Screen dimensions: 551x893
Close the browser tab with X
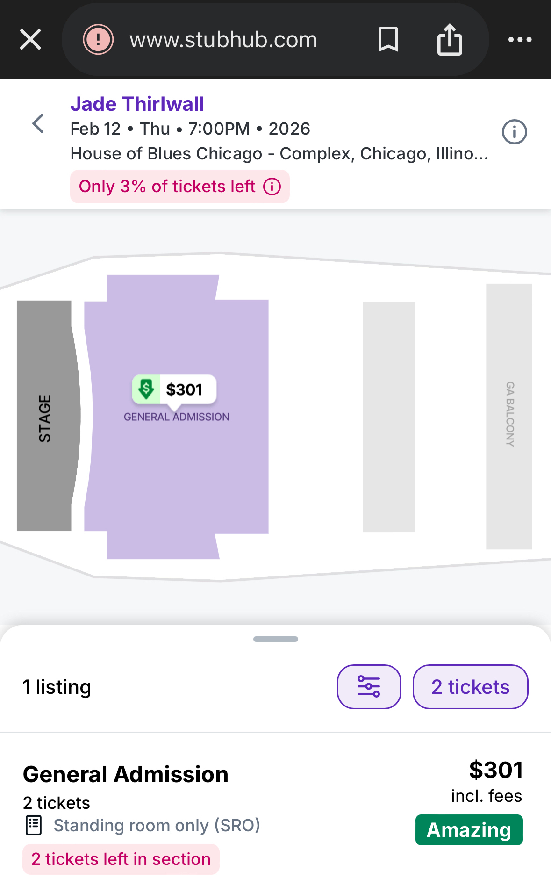[x=30, y=39]
